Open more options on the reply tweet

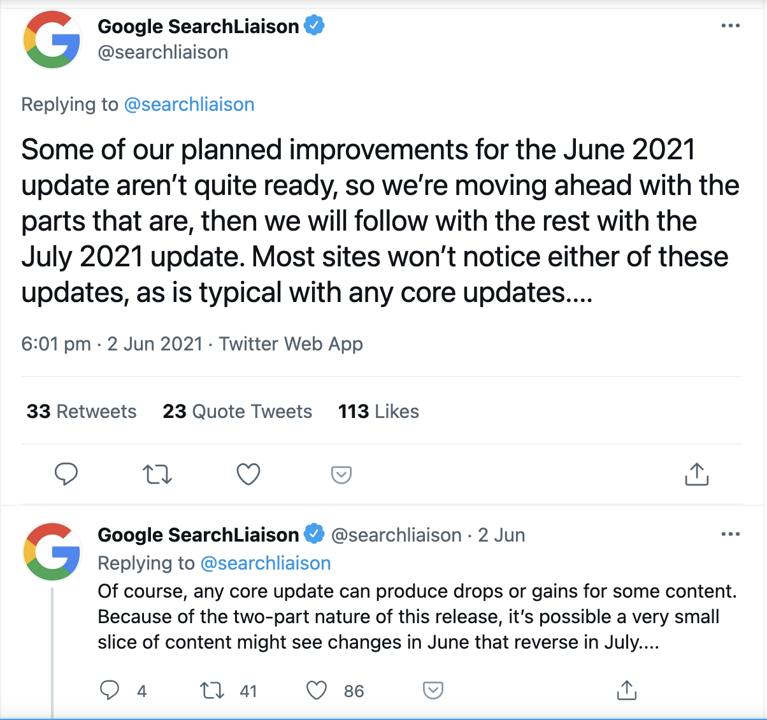click(x=731, y=534)
